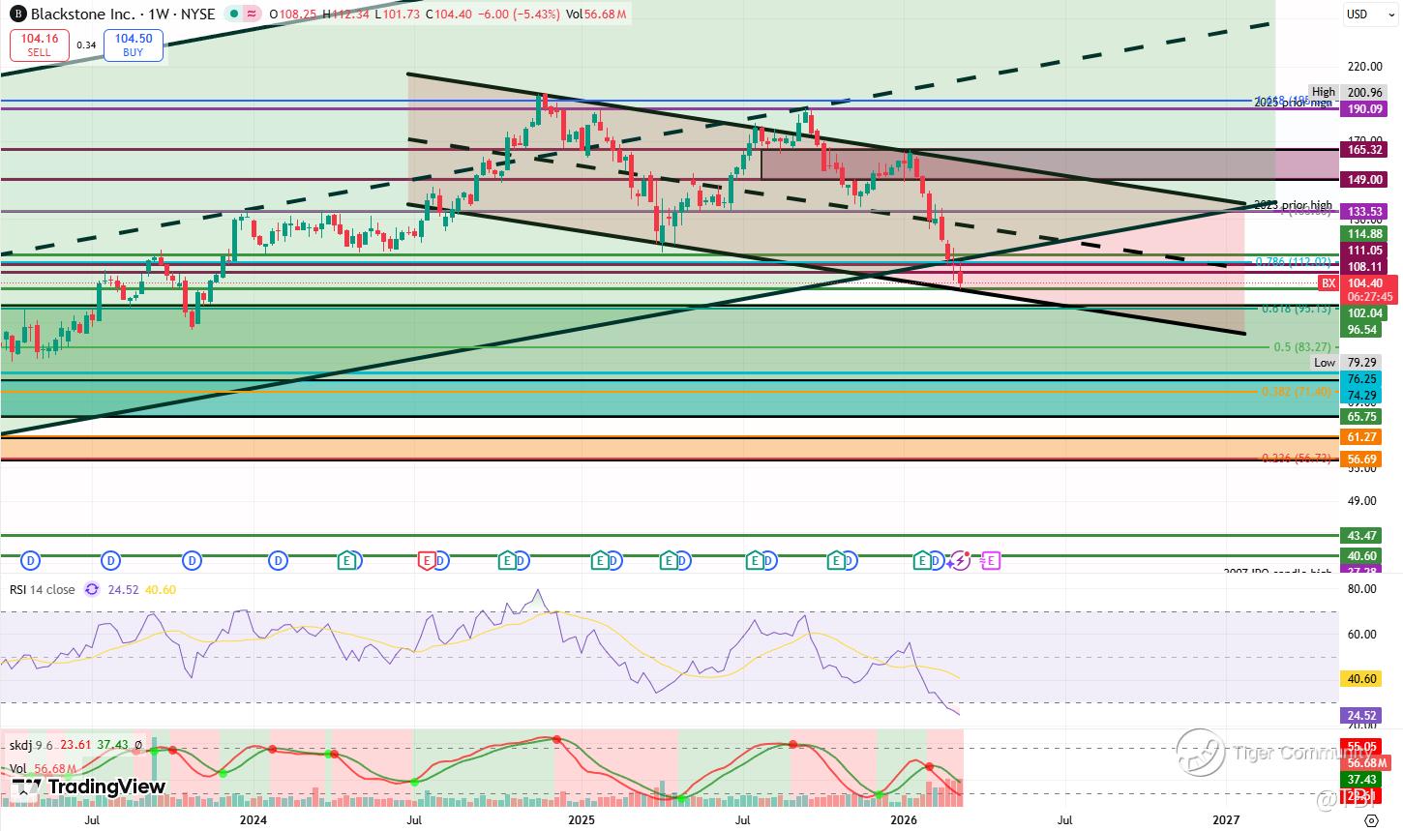Click the BX ticker tag on the price axis

[x=1328, y=282]
